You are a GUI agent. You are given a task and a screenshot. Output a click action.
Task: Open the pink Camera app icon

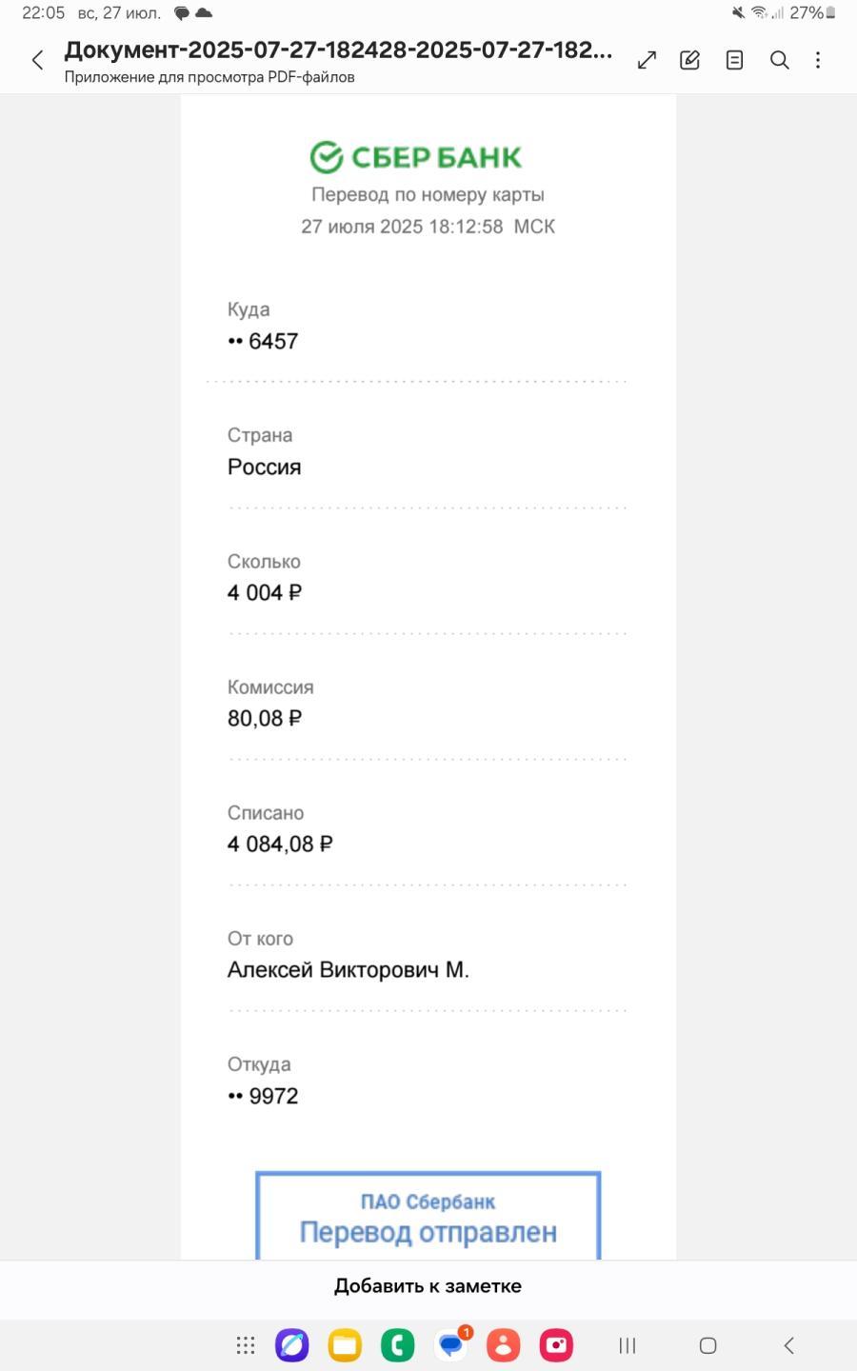tap(556, 1345)
